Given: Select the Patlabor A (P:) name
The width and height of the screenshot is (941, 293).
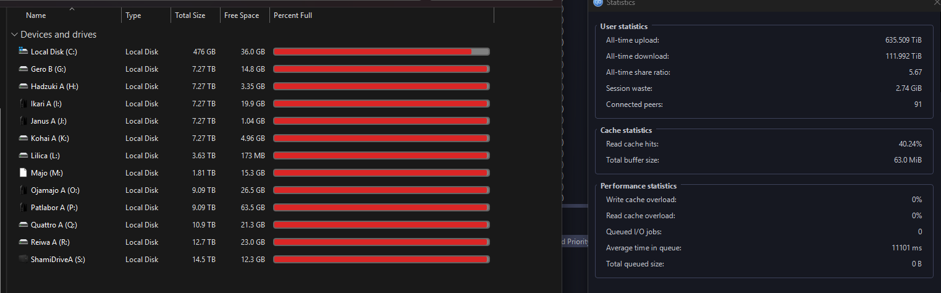Looking at the screenshot, I should point(54,208).
